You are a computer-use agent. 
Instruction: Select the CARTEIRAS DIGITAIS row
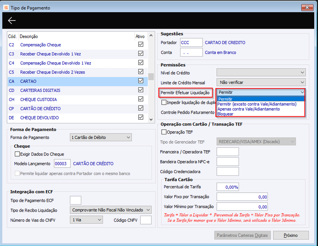point(78,90)
